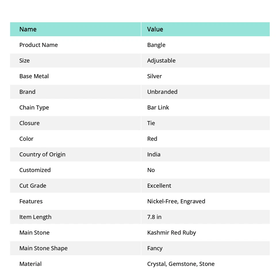Image resolution: width=276 pixels, height=276 pixels.
Task: Select the Product Name row label
Action: (x=39, y=45)
